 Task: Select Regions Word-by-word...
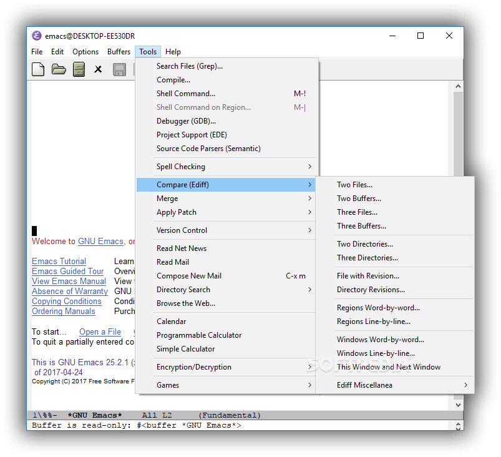[395, 308]
